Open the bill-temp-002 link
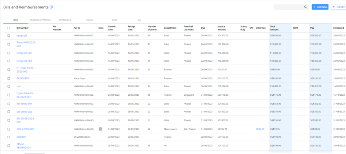 click(24, 111)
